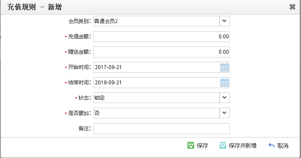Click the blue undo arrow cancel icon
The width and height of the screenshot is (301, 158).
pyautogui.click(x=272, y=145)
